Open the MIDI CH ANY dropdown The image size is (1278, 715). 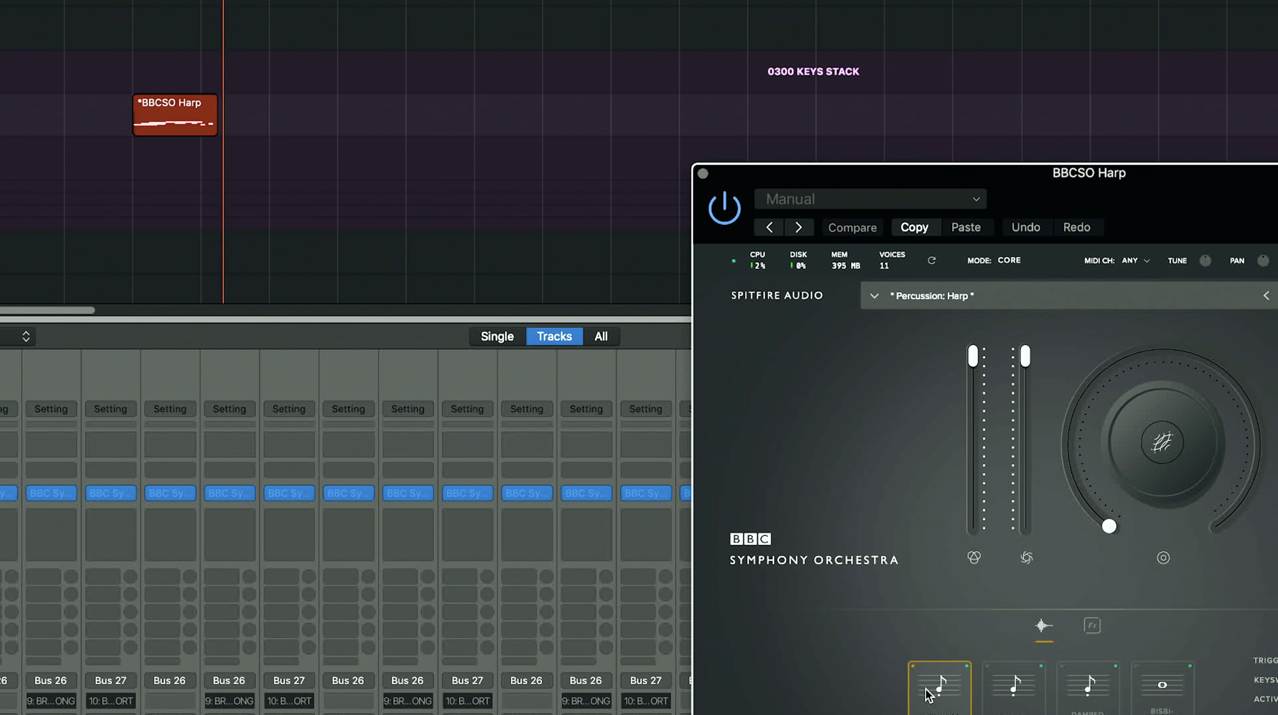[1136, 261]
